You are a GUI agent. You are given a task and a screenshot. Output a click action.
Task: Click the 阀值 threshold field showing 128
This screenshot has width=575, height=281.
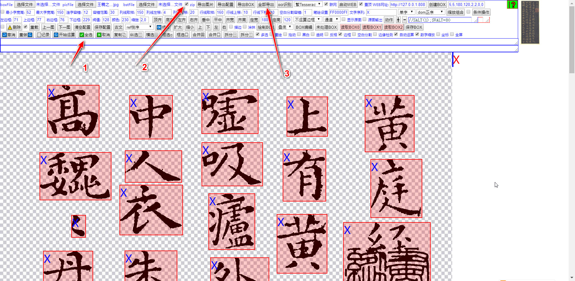coord(106,20)
